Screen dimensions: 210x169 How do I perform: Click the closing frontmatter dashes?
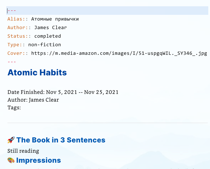[12, 62]
